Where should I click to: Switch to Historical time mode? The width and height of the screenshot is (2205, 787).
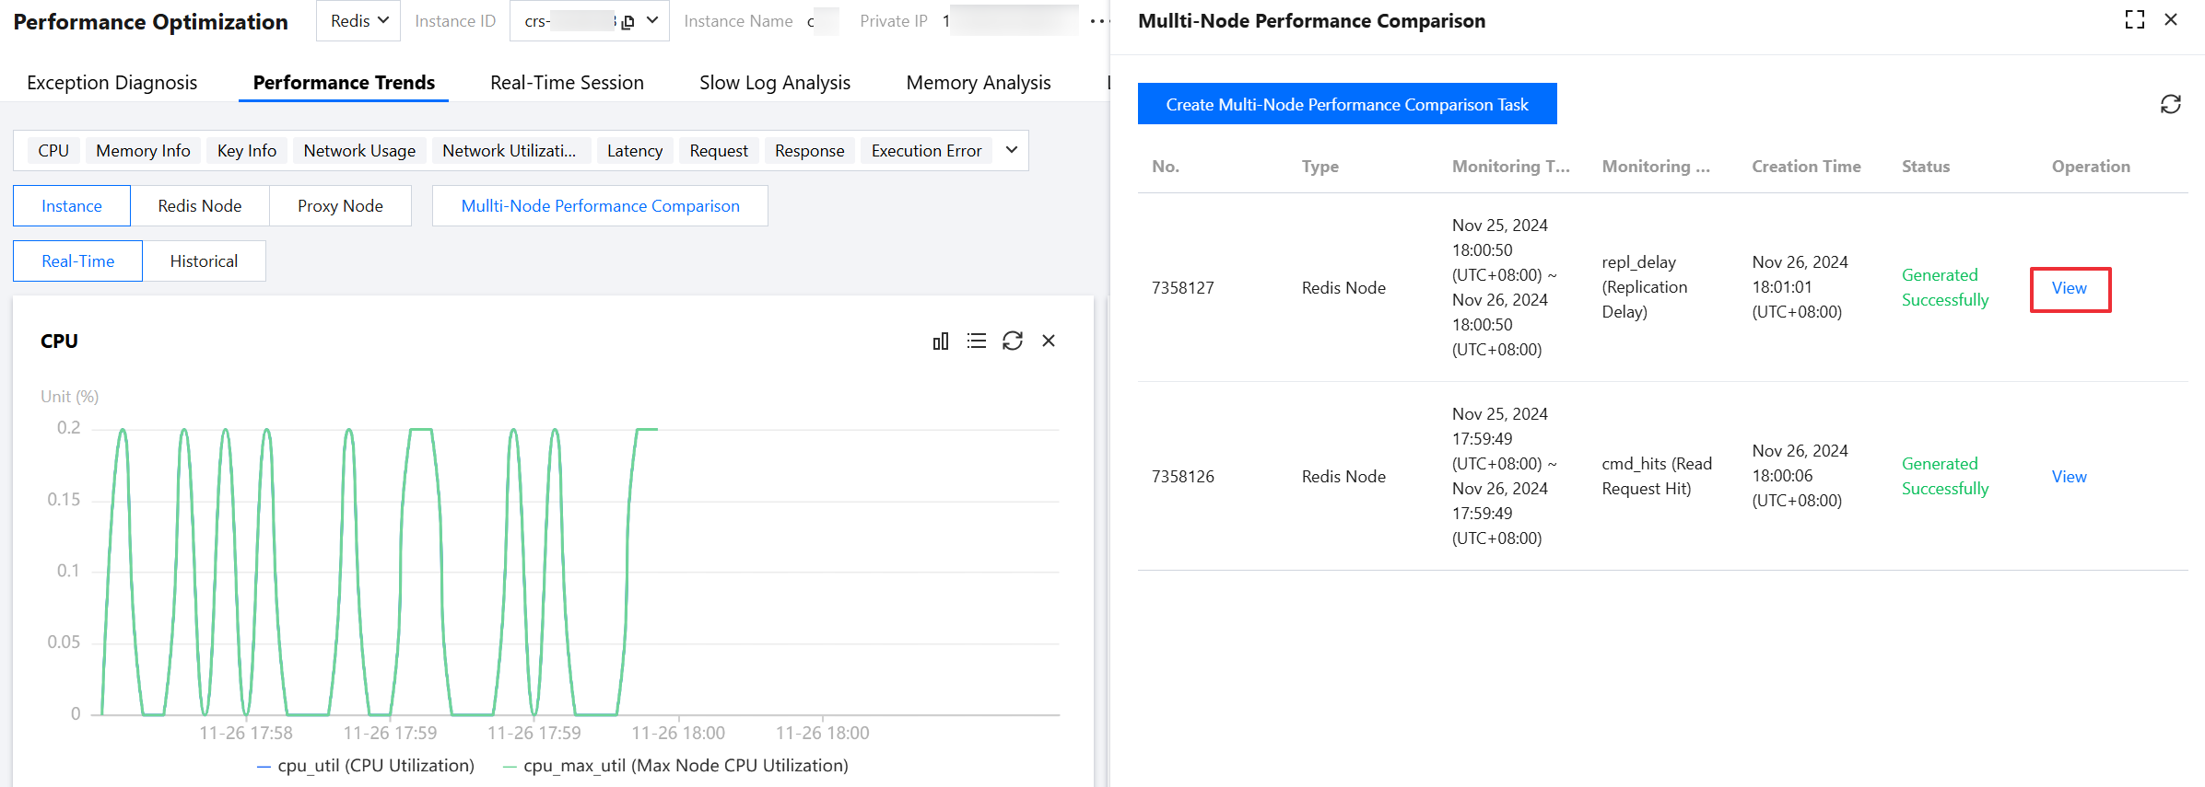pyautogui.click(x=204, y=261)
